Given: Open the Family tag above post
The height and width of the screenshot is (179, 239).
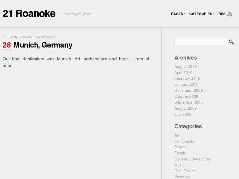Looking at the screenshot, I should click(x=13, y=37).
